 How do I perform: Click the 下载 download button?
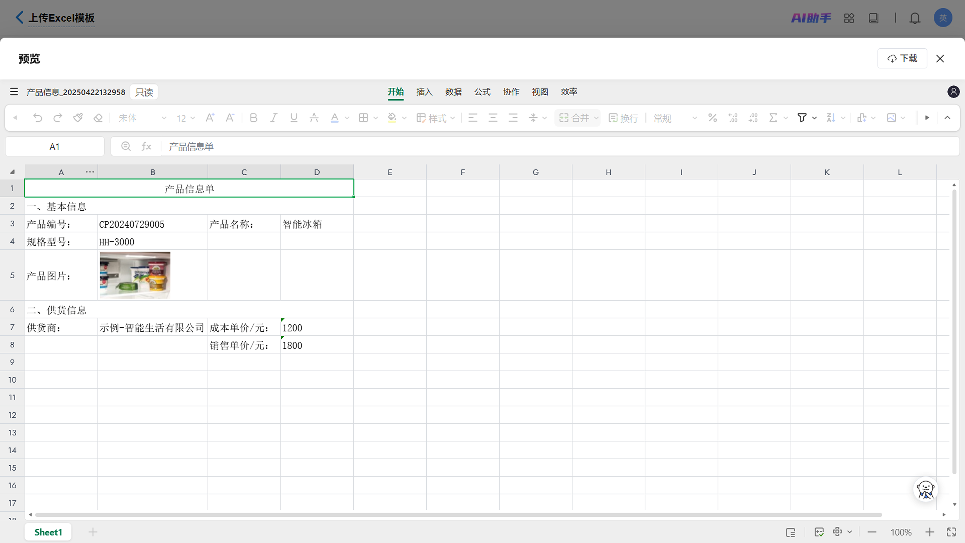(x=902, y=59)
